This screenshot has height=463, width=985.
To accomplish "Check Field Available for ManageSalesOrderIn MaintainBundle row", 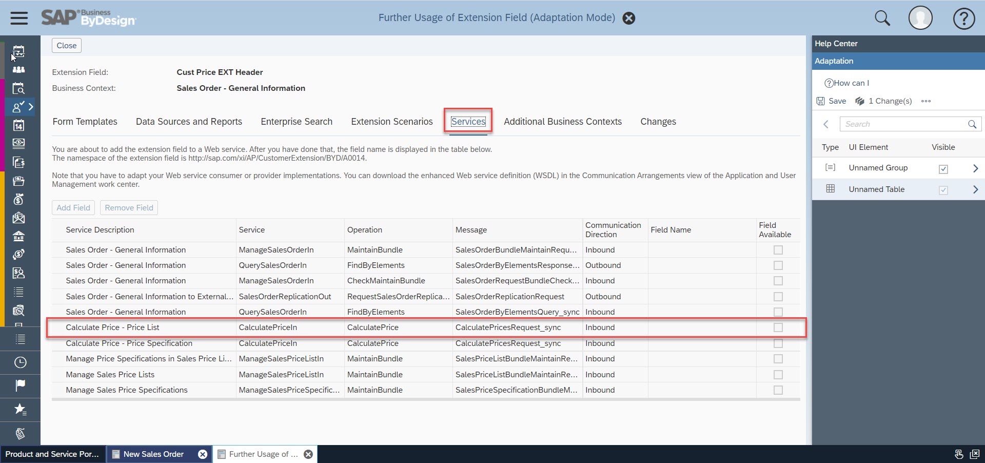I will coord(778,250).
